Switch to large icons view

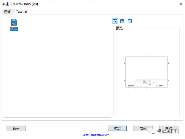click(115, 21)
